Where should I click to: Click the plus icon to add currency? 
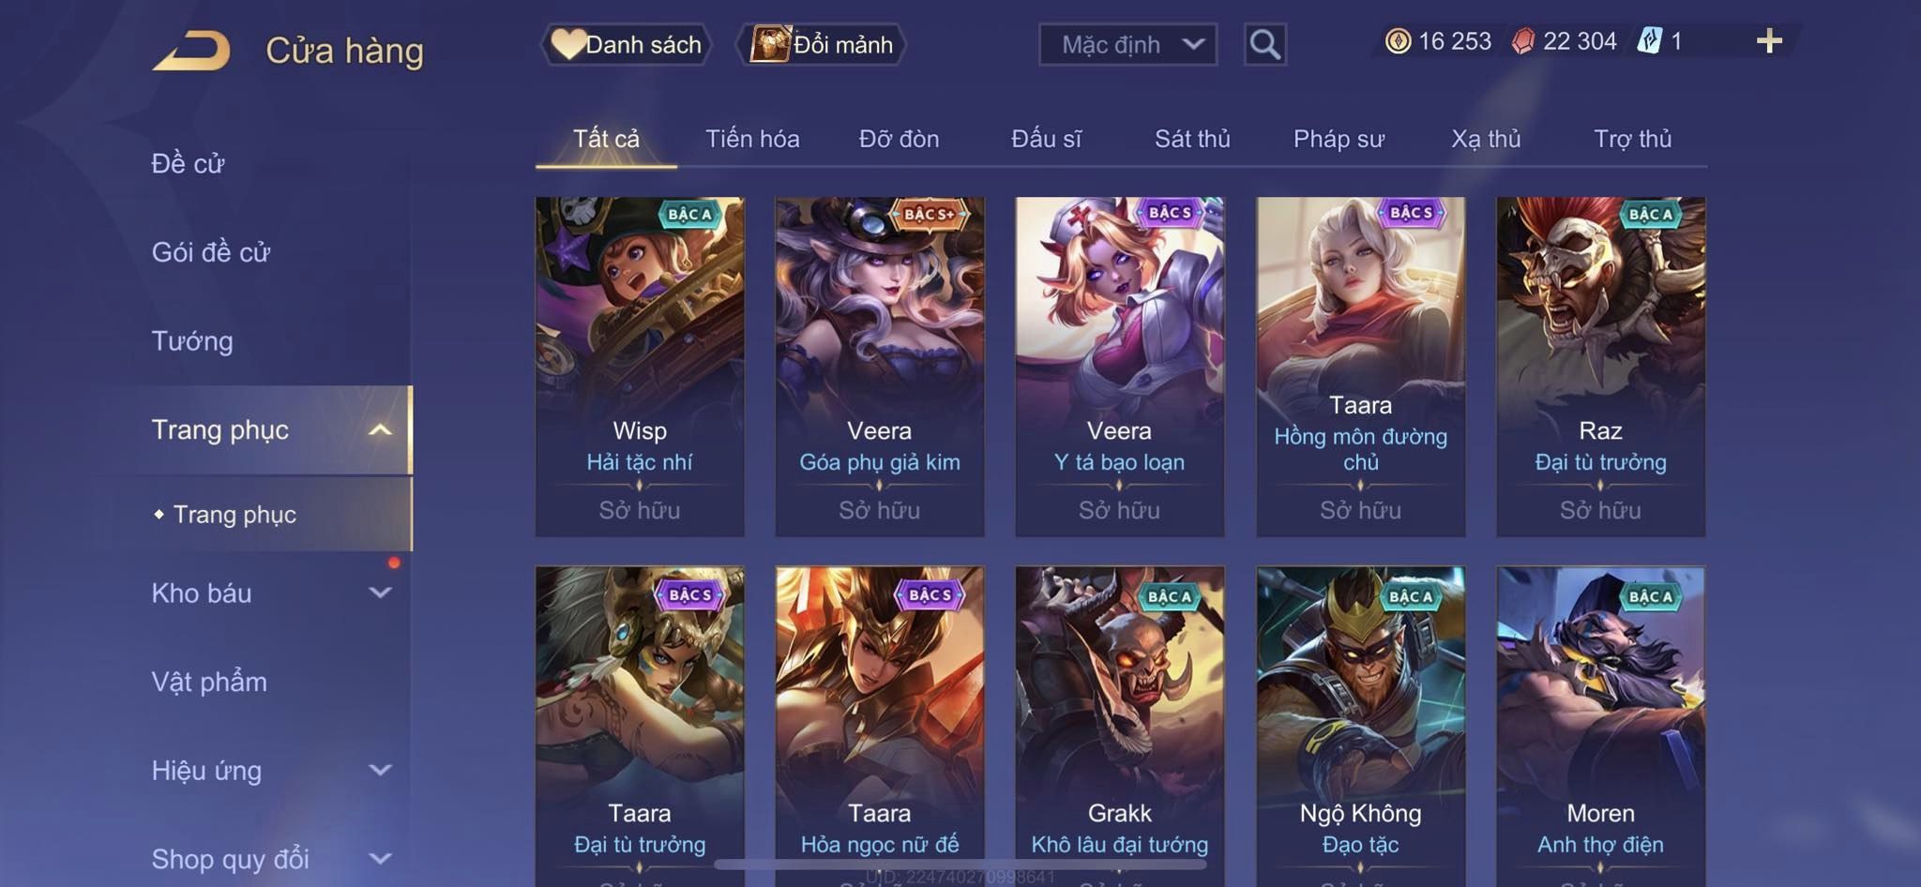(x=1769, y=40)
